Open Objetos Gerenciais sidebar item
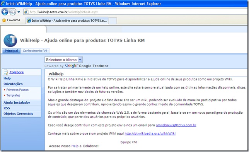The image size is (249, 152). pos(18,114)
